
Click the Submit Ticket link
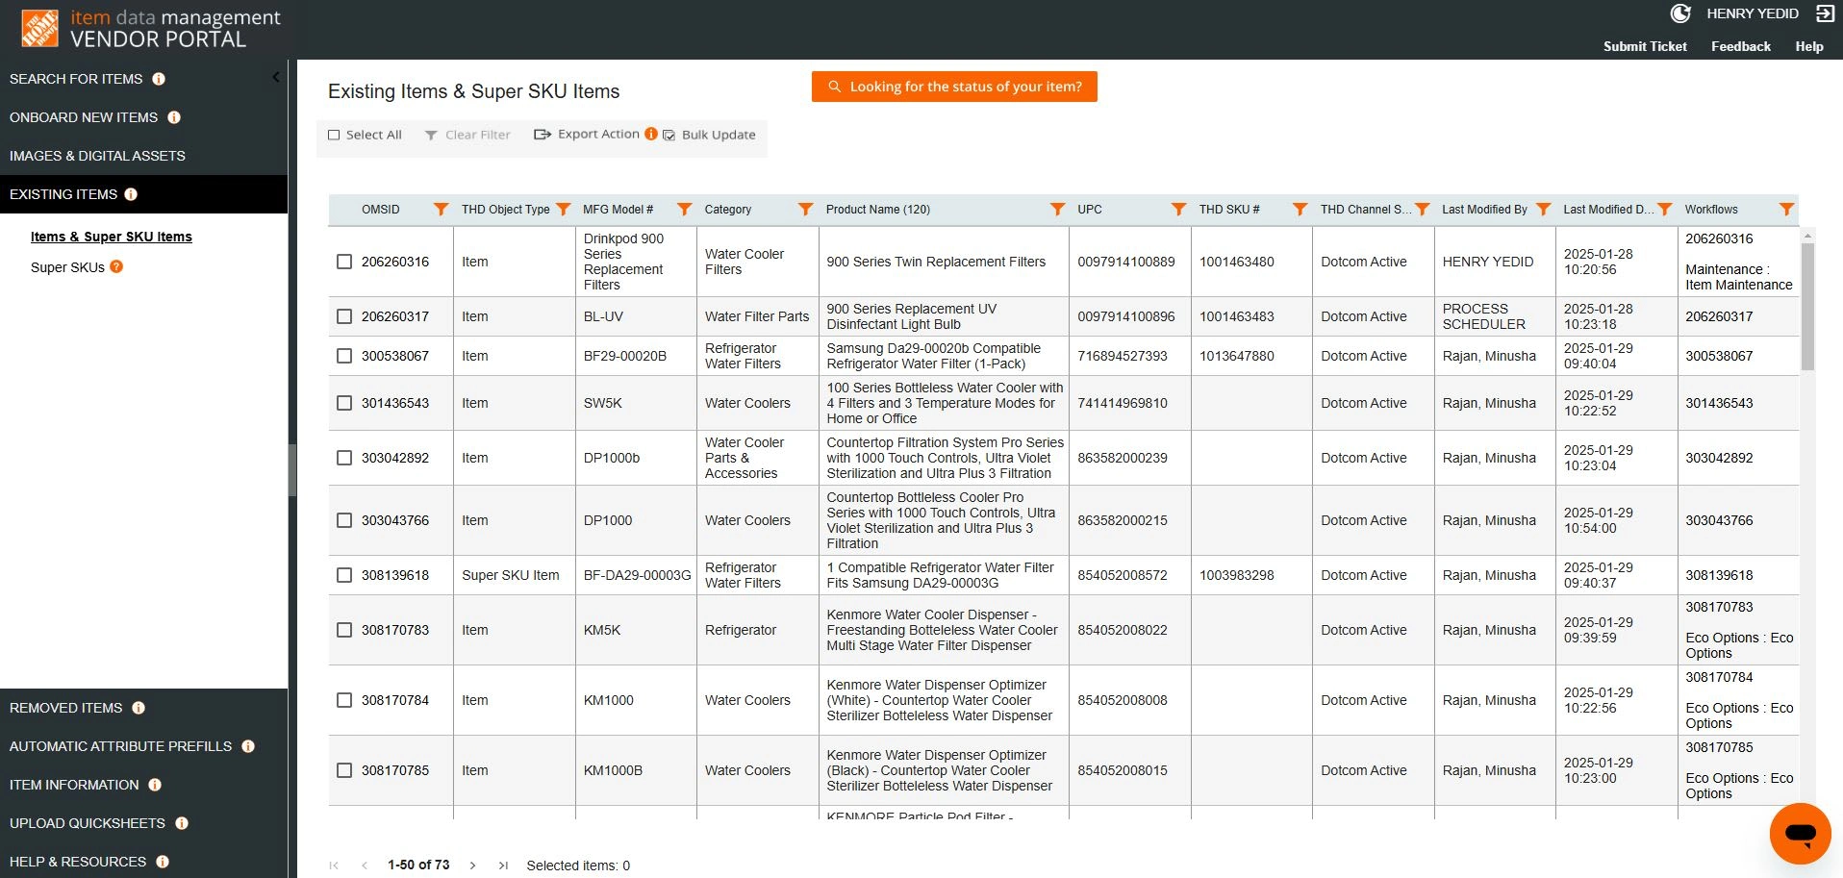(1645, 46)
